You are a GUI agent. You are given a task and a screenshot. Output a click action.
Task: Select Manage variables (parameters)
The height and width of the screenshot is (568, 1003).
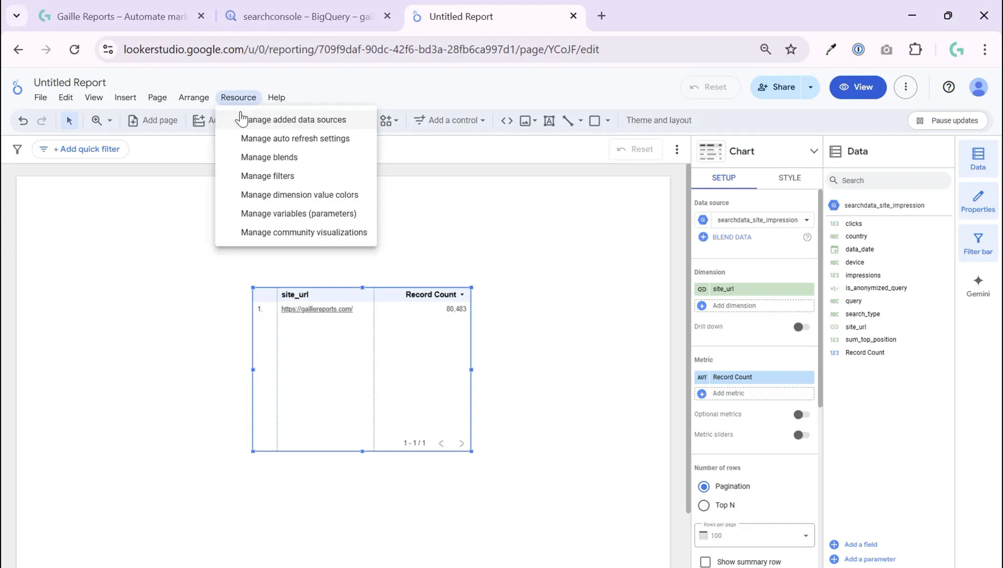point(296,214)
